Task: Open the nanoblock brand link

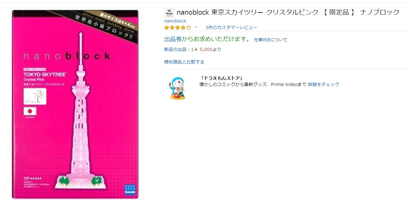Action: pyautogui.click(x=175, y=21)
